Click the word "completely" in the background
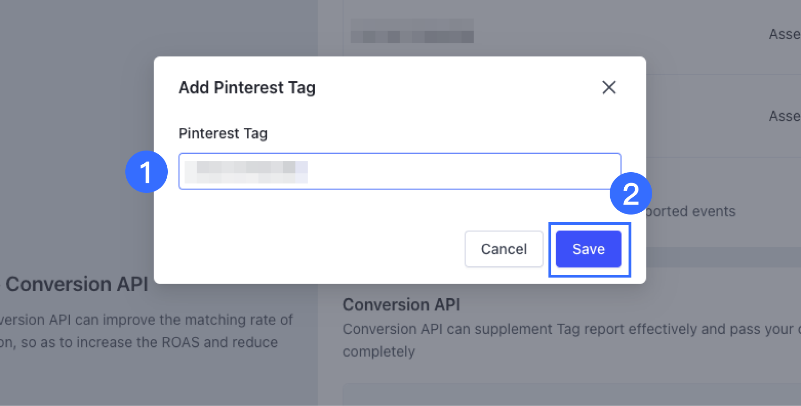 pos(379,352)
